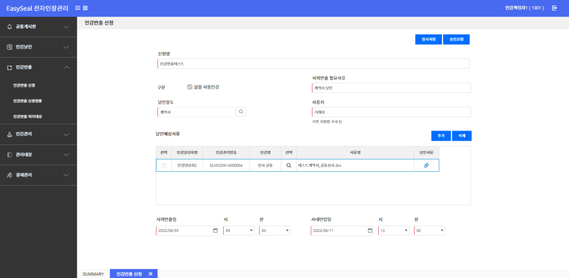
Task: Click the 서류명 column header
Action: (355, 152)
